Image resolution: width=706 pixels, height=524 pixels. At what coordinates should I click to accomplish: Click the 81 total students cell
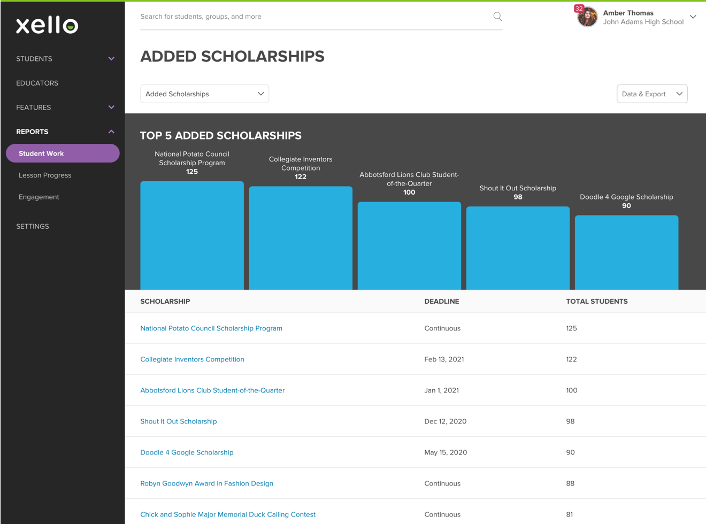[570, 514]
